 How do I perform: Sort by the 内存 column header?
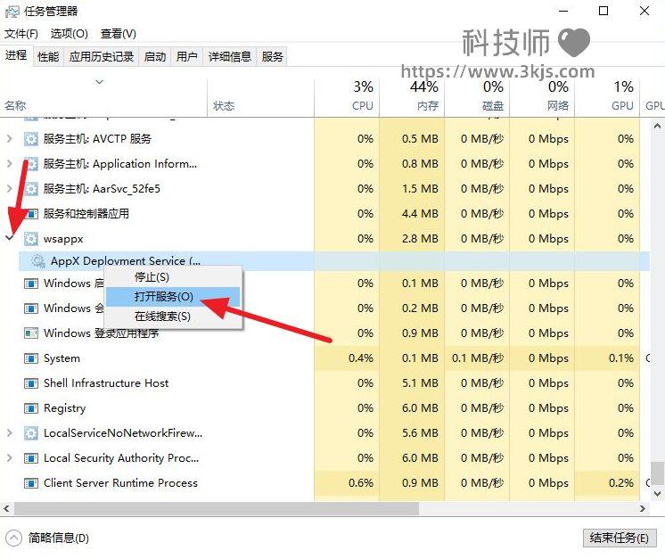[x=412, y=98]
